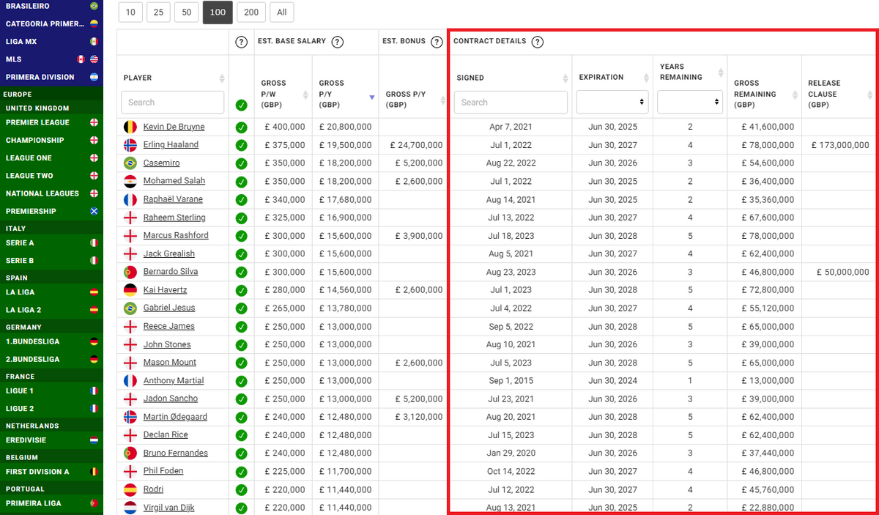The height and width of the screenshot is (515, 879).
Task: Click help icon beside Est. Bonus
Action: [x=437, y=42]
